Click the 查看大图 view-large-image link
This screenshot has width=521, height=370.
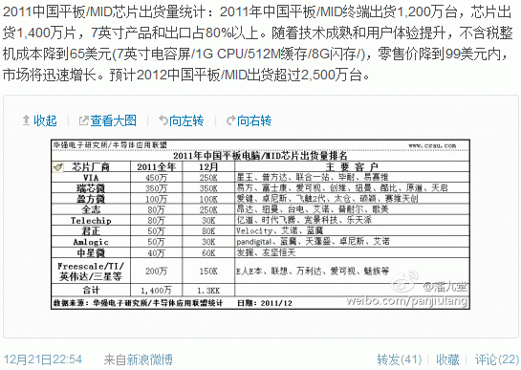(113, 120)
